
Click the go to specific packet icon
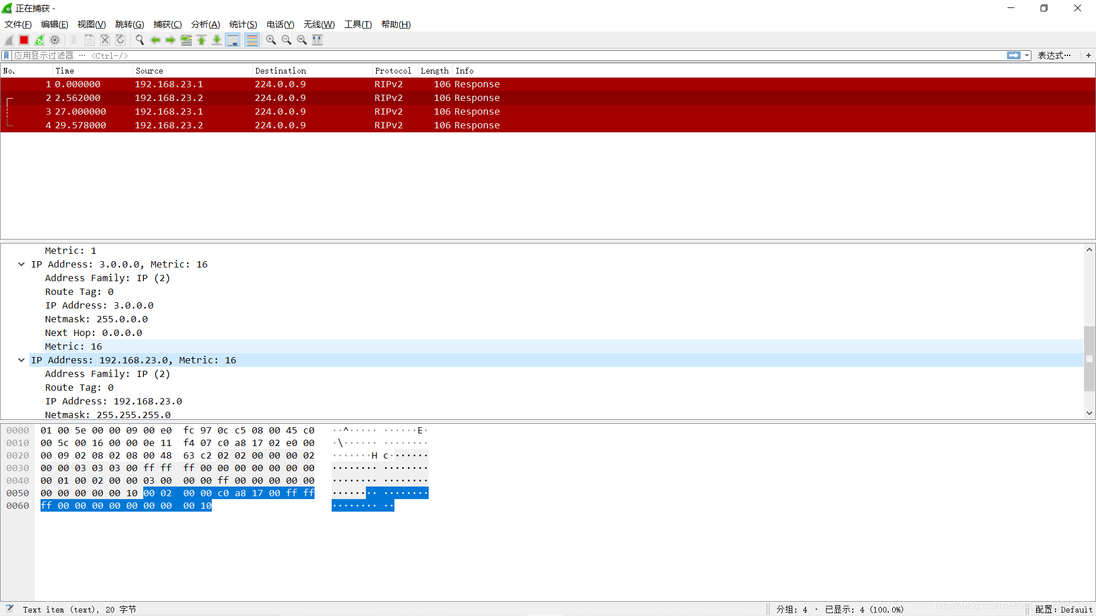(x=186, y=40)
